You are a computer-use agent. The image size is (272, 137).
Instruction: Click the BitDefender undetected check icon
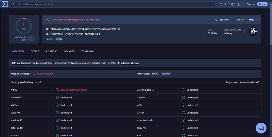57,128
